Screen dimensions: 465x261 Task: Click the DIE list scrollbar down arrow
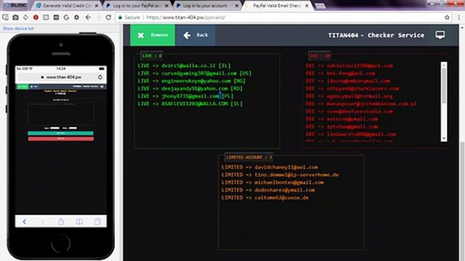point(444,139)
